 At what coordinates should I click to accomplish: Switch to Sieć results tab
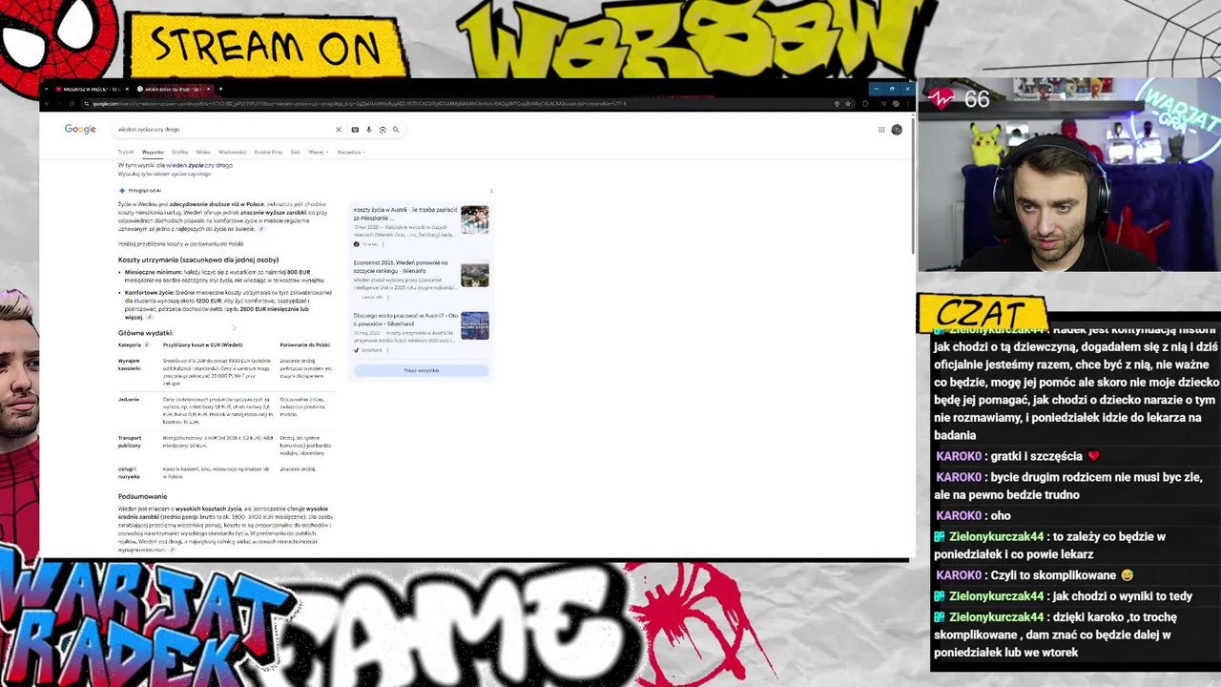pyautogui.click(x=295, y=152)
